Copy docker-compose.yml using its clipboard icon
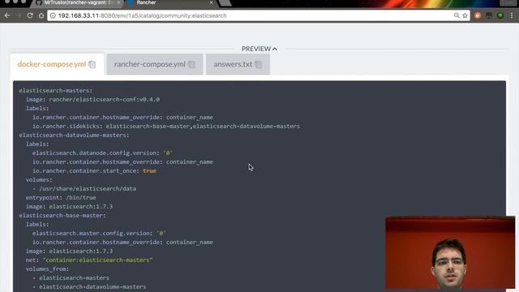Image resolution: width=519 pixels, height=292 pixels. [x=92, y=65]
